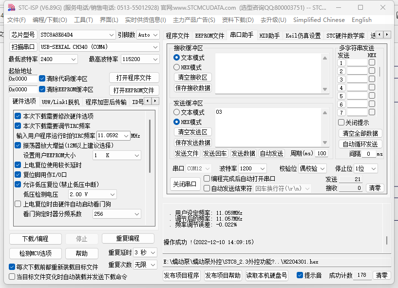This screenshot has width=398, height=288.
Task: Enable 上电复位时由硬件自动启动看门狗 checkbox
Action: pos(18,204)
